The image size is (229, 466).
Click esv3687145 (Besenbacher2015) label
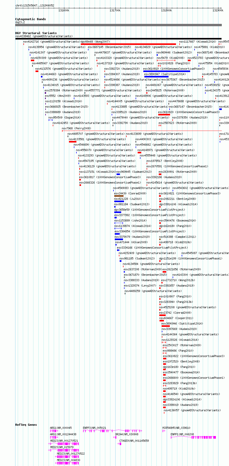[109, 47]
